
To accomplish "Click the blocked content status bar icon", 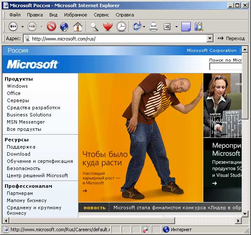I will click(146, 230).
